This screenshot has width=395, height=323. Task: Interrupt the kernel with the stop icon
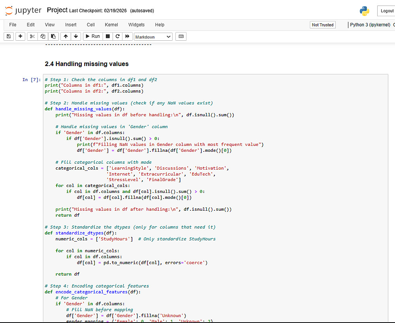[x=107, y=36]
